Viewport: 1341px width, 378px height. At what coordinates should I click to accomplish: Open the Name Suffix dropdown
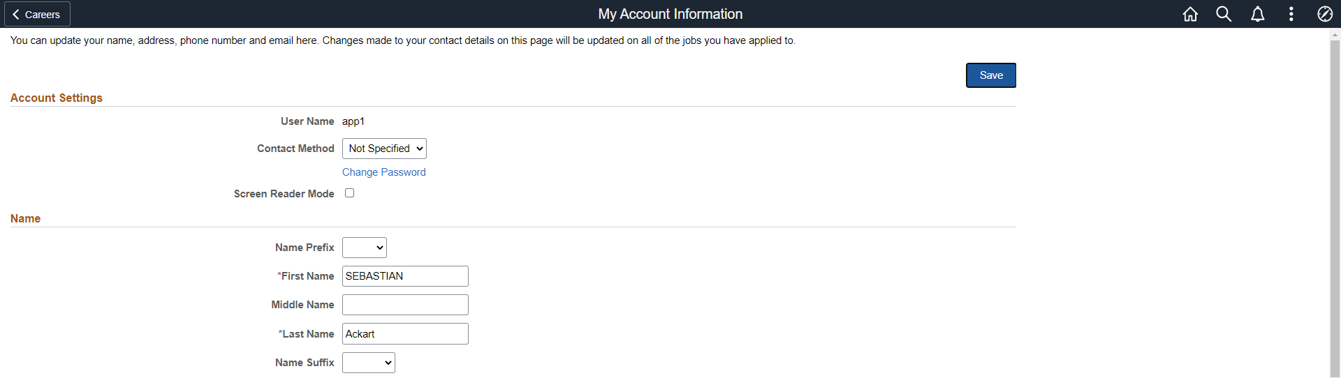(369, 363)
